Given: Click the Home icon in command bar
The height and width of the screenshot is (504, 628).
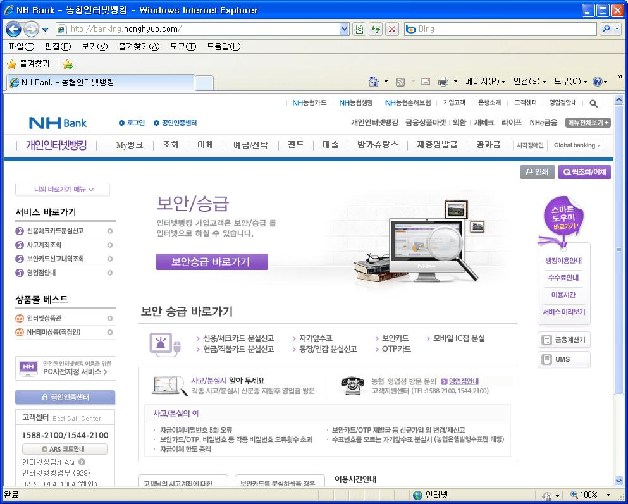Looking at the screenshot, I should tap(373, 82).
